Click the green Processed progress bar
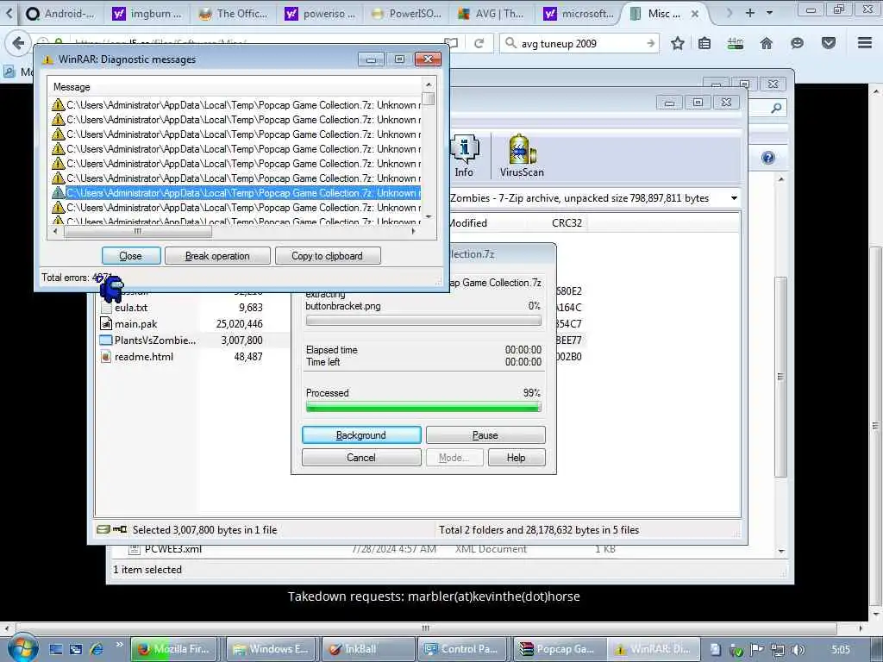 point(423,407)
